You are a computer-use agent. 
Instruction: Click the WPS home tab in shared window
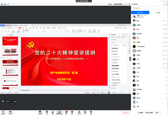pyautogui.click(x=2, y=26)
